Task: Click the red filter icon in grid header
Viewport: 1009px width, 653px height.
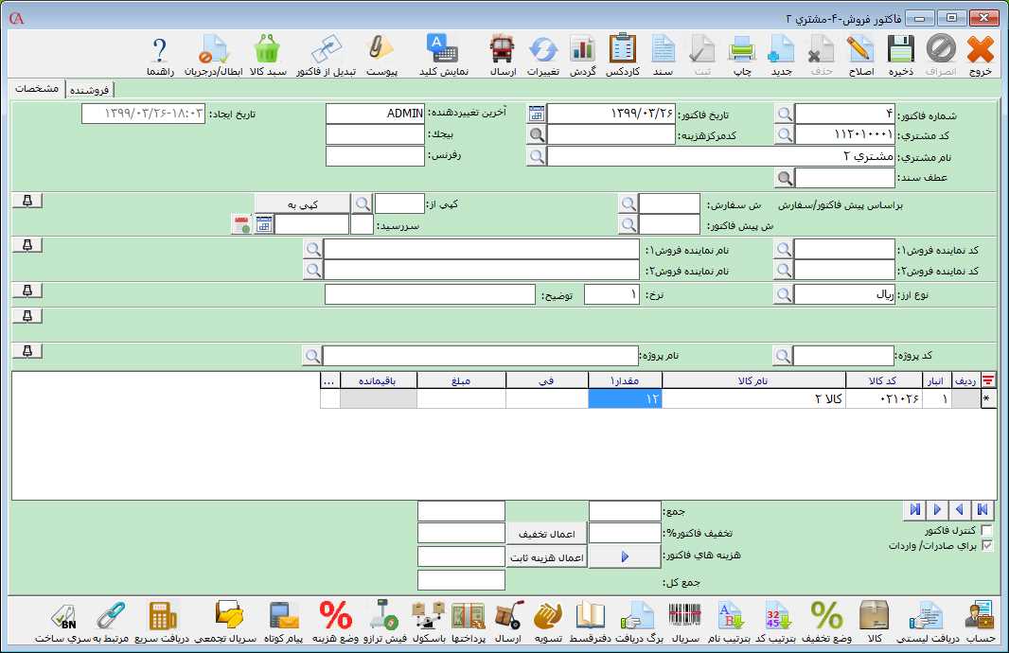Action: [x=987, y=379]
